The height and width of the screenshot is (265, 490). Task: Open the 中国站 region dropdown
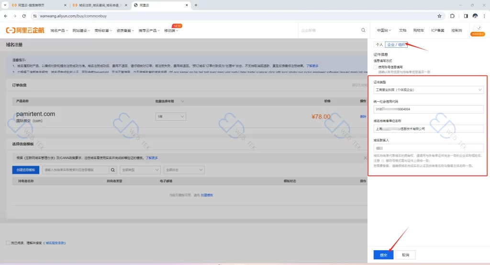click(x=384, y=30)
